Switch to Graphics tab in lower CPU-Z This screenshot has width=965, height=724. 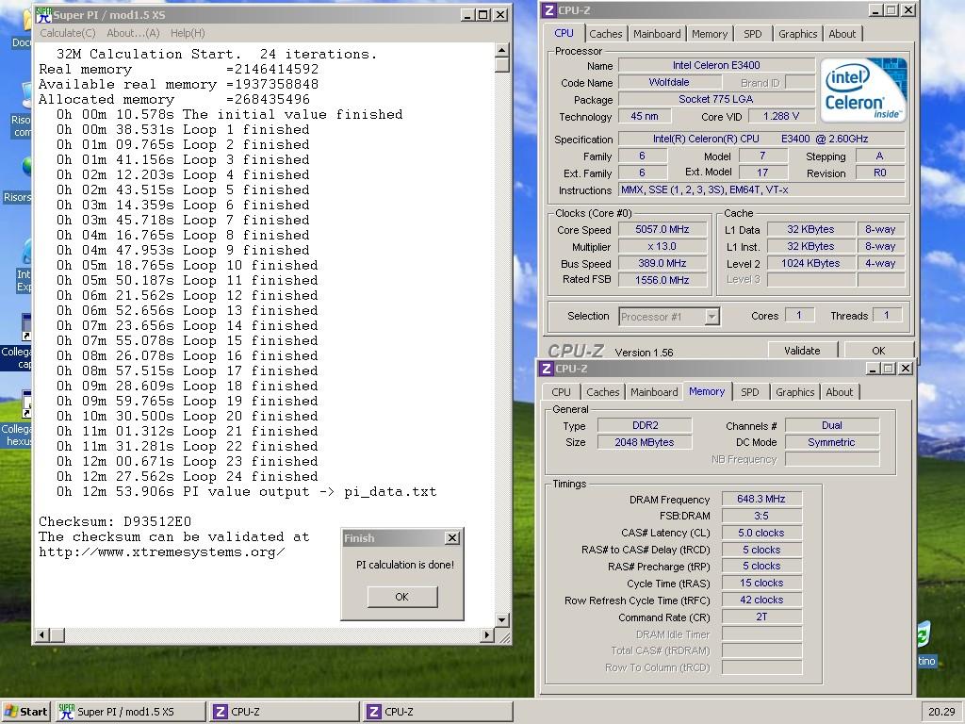tap(794, 392)
